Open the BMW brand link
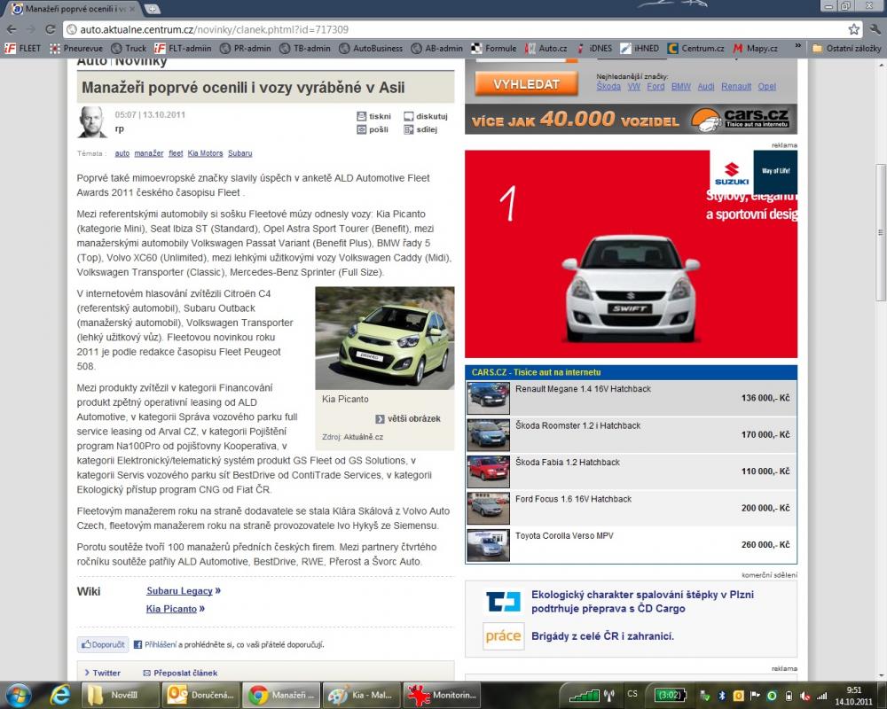This screenshot has width=887, height=709. pyautogui.click(x=680, y=87)
